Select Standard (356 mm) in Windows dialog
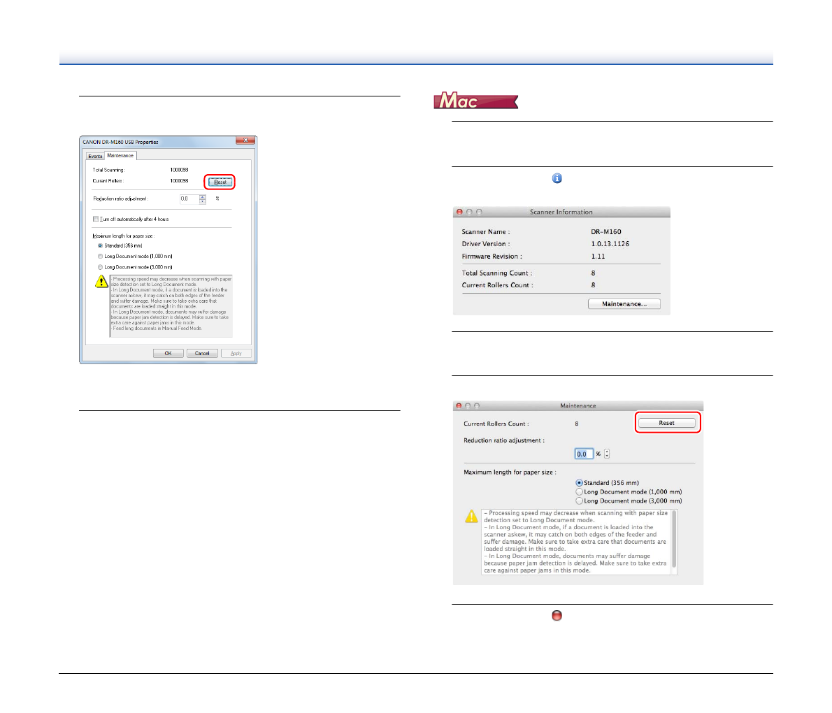The width and height of the screenshot is (832, 713). coord(101,246)
